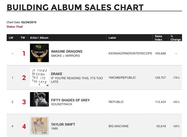
Task: Sort by the TW column header
Action: click(23, 38)
